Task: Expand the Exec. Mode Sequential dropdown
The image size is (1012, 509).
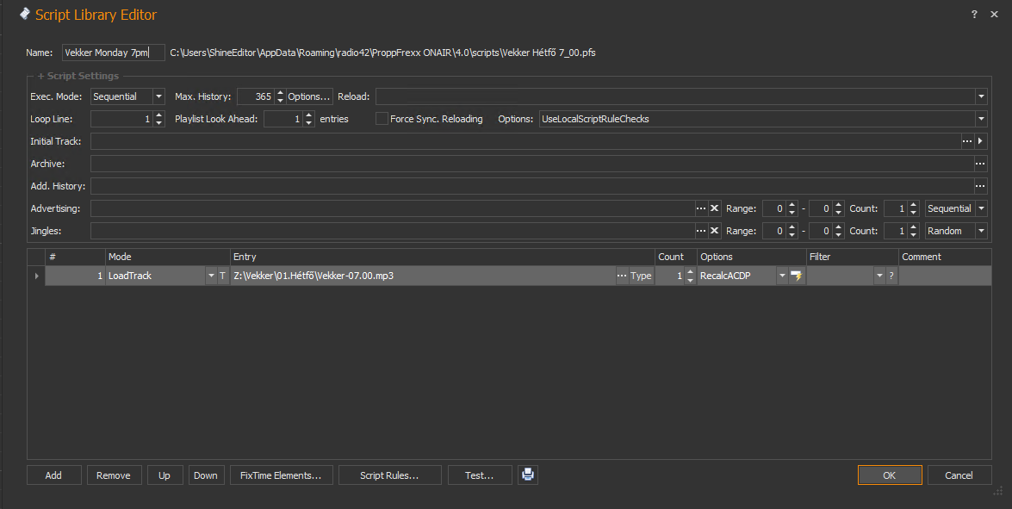Action: 158,96
